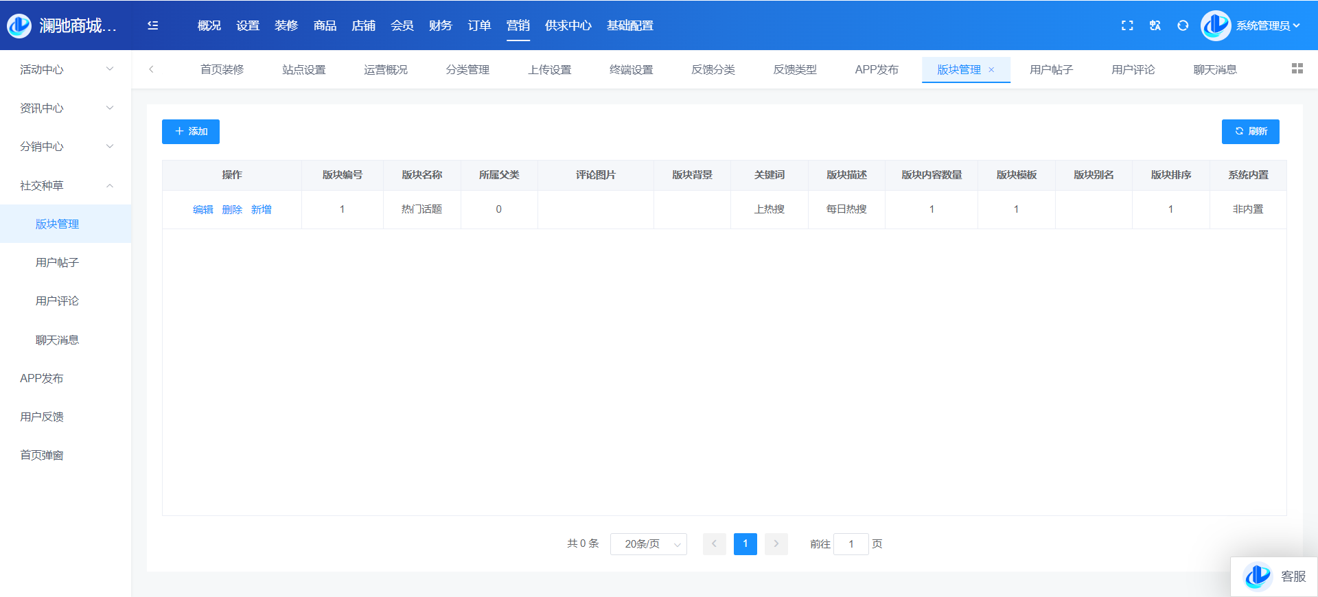Click the 添加 button

[x=191, y=132]
